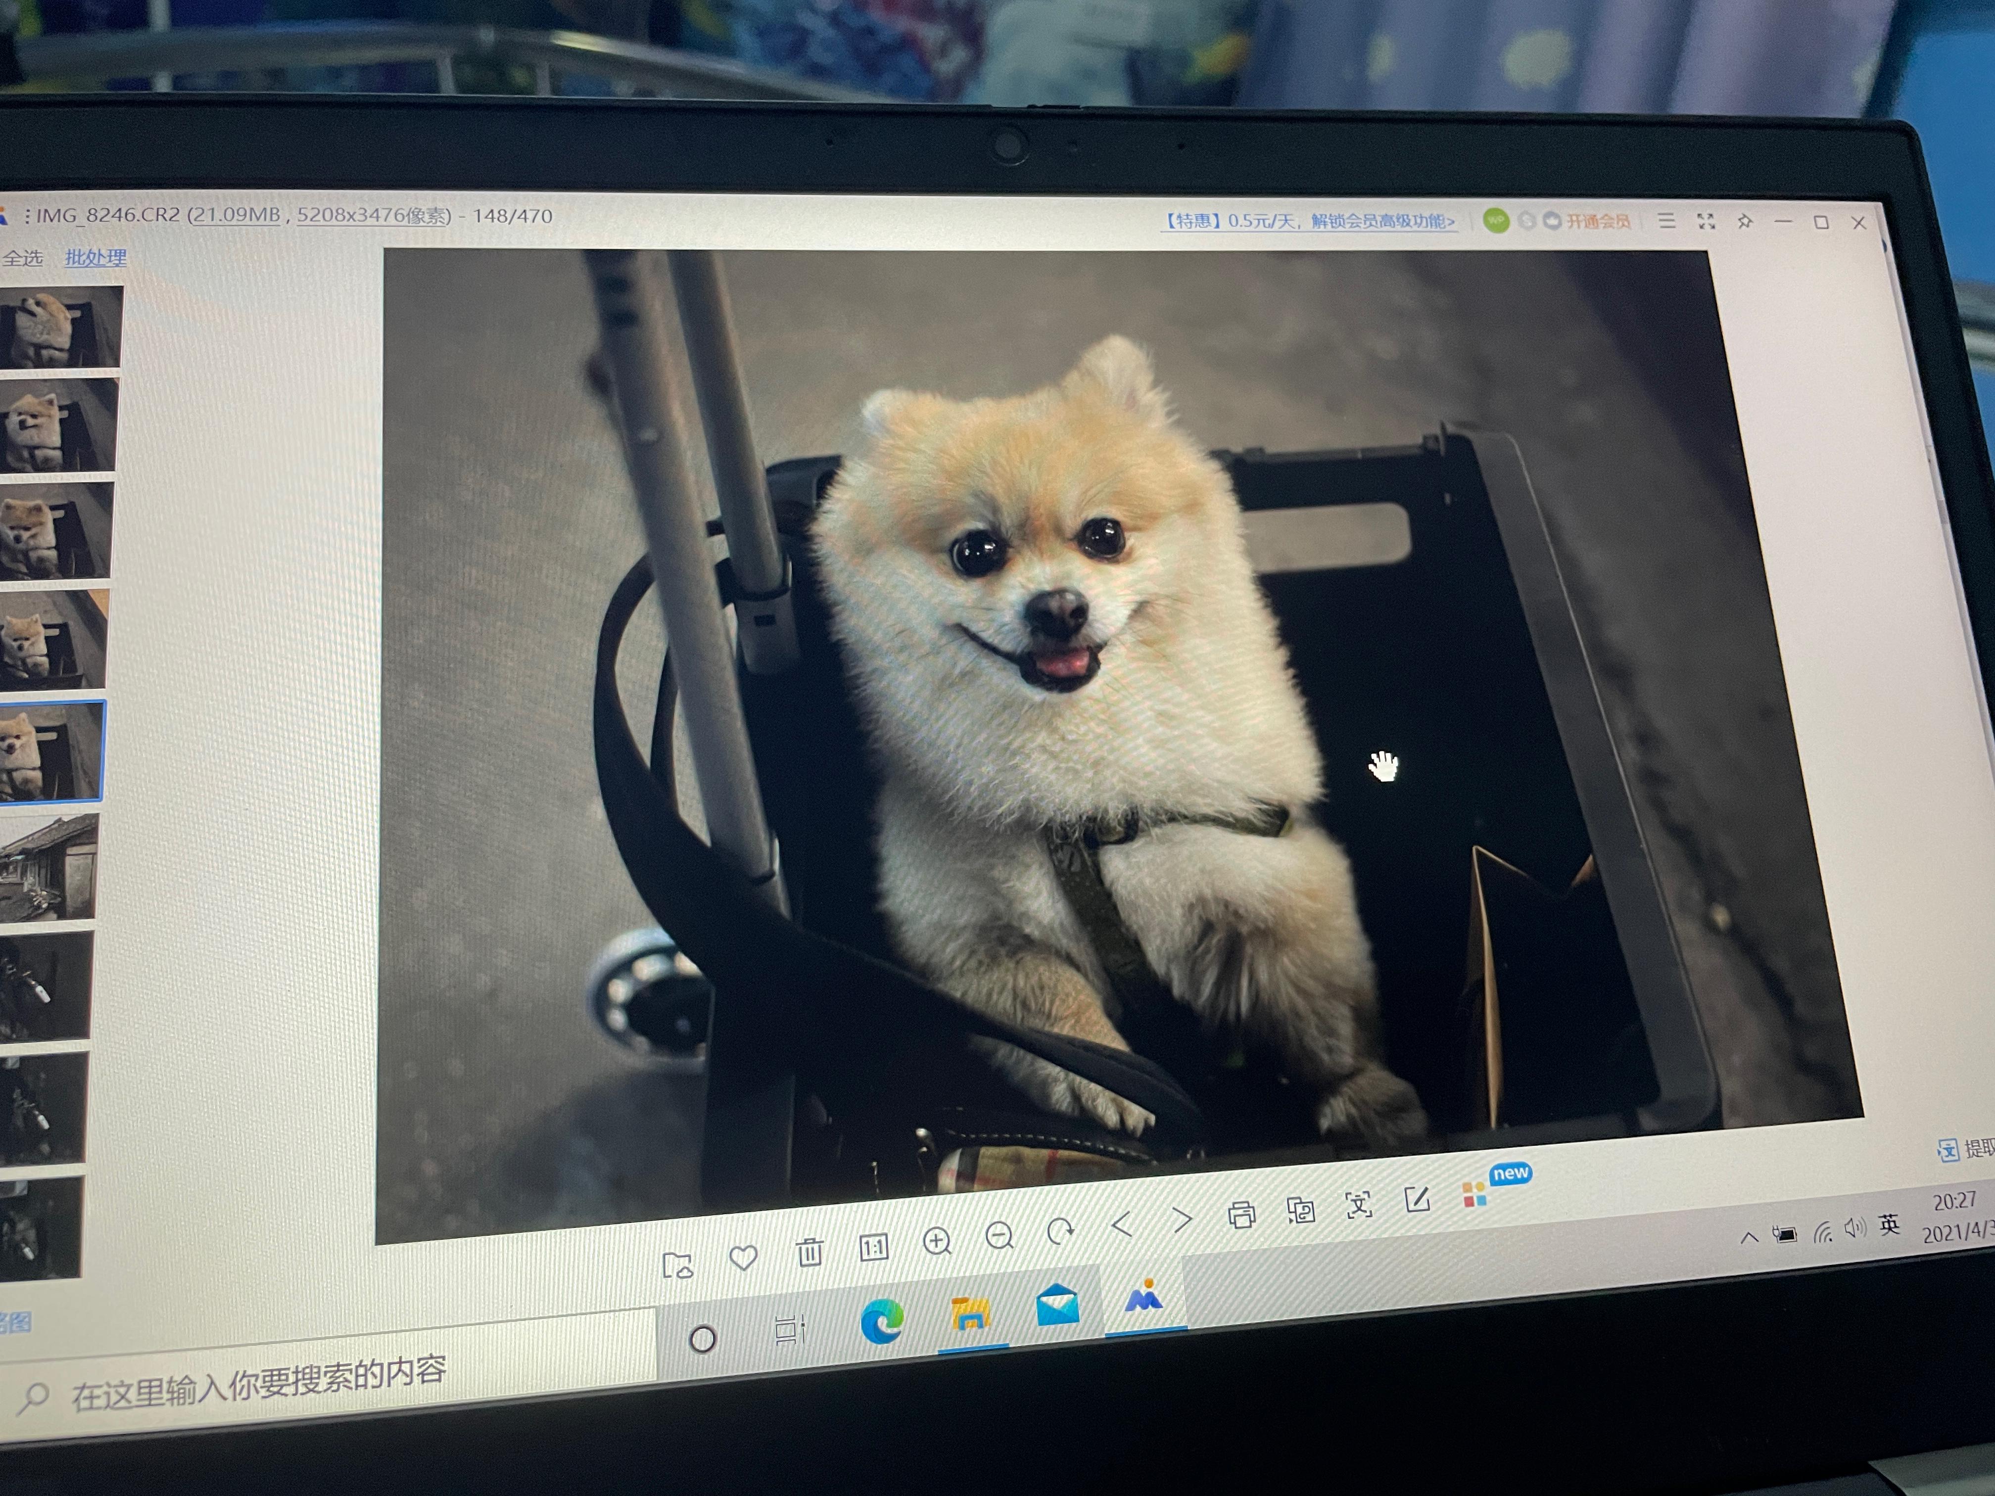The width and height of the screenshot is (1995, 1496).
Task: Open the 特惠 member promotion link
Action: coord(1308,221)
